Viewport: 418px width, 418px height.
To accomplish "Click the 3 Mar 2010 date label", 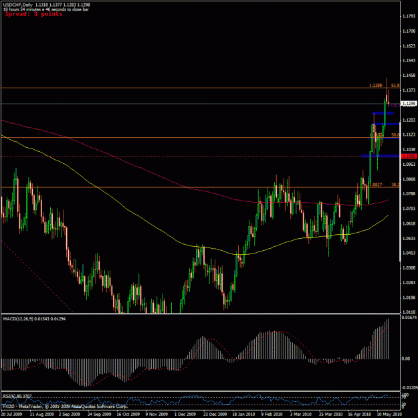I will click(301, 415).
